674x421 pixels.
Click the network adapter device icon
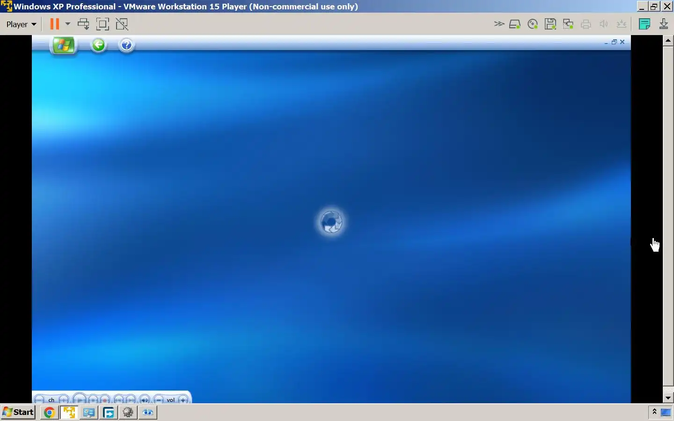(x=568, y=24)
